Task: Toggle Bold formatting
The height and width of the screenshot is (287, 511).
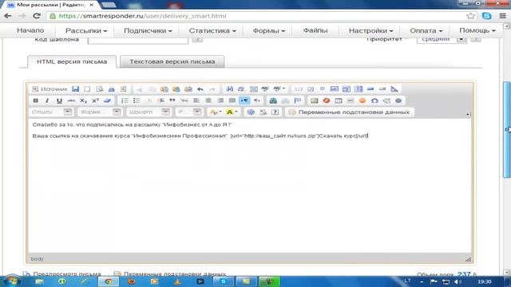Action: (35, 100)
